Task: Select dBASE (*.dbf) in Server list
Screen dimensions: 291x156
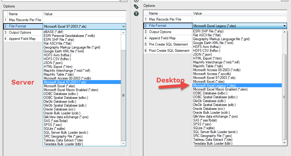Action: (x=53, y=32)
